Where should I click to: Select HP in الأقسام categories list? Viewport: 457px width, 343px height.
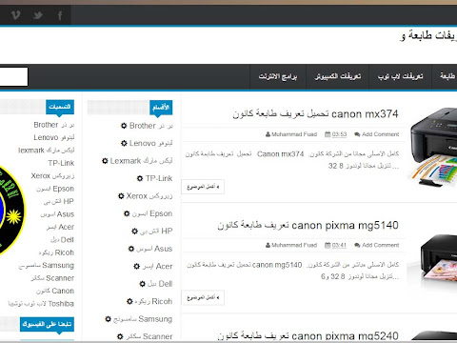156,231
